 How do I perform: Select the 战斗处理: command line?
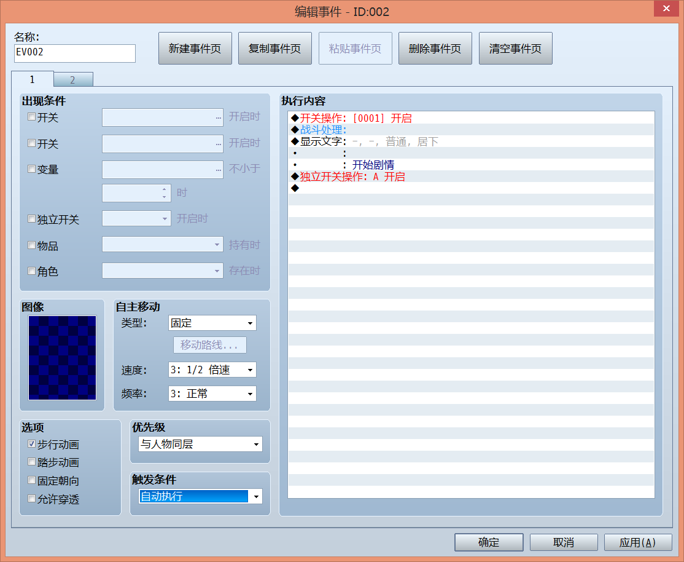point(471,130)
